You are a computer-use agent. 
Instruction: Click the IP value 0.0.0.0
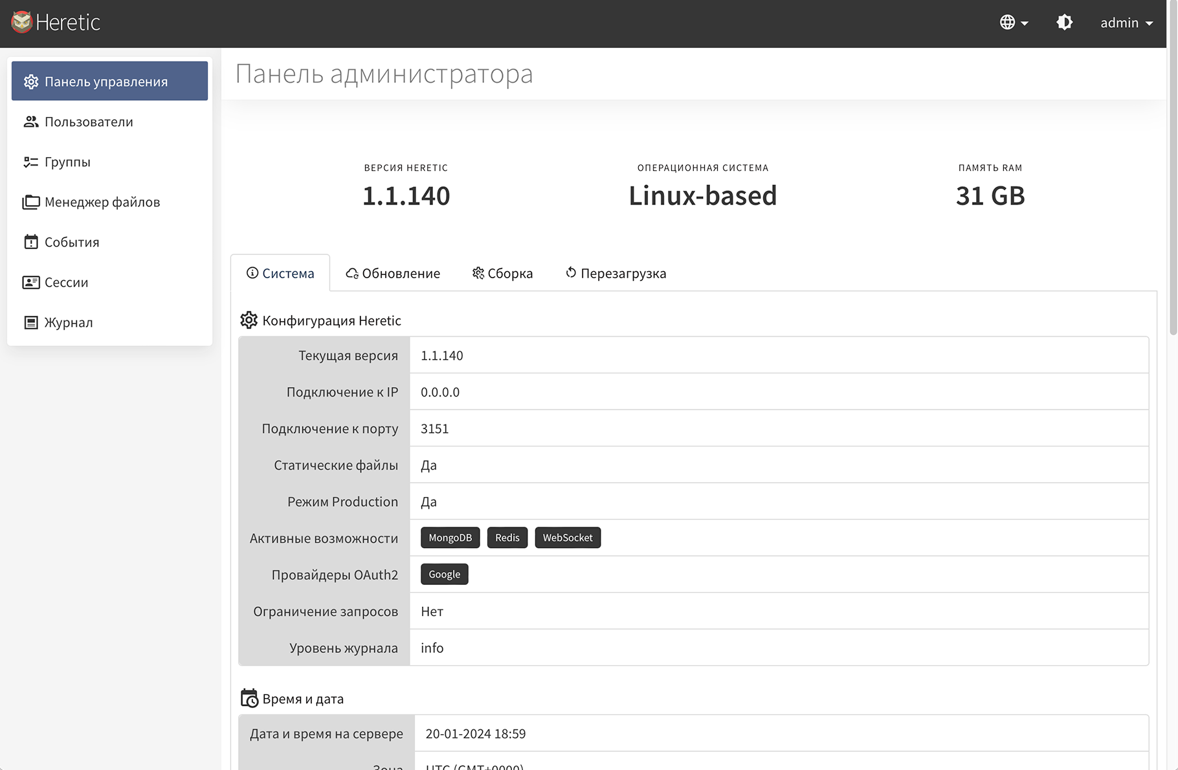[440, 392]
